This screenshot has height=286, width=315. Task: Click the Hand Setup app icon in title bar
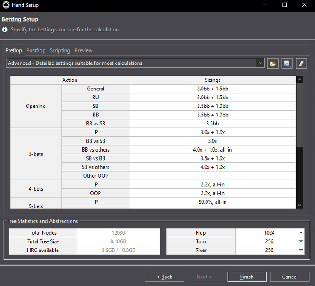(x=5, y=5)
